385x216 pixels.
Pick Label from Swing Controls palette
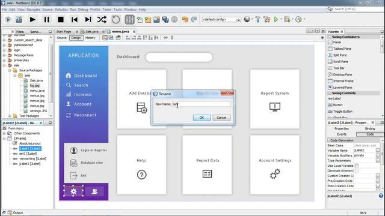click(x=337, y=98)
